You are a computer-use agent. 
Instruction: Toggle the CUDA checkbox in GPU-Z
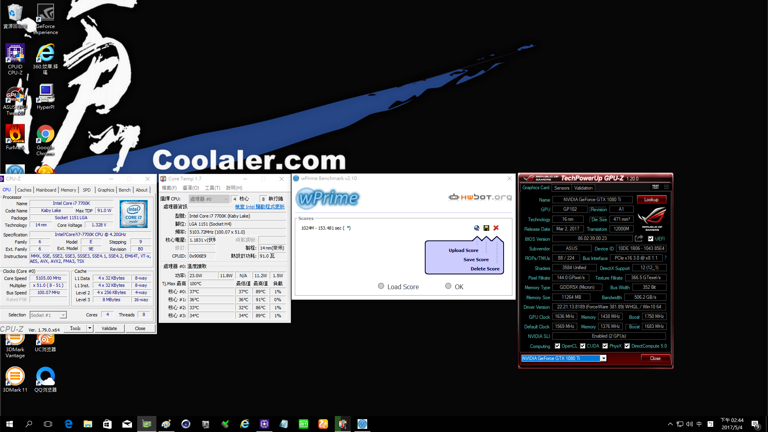click(x=583, y=346)
